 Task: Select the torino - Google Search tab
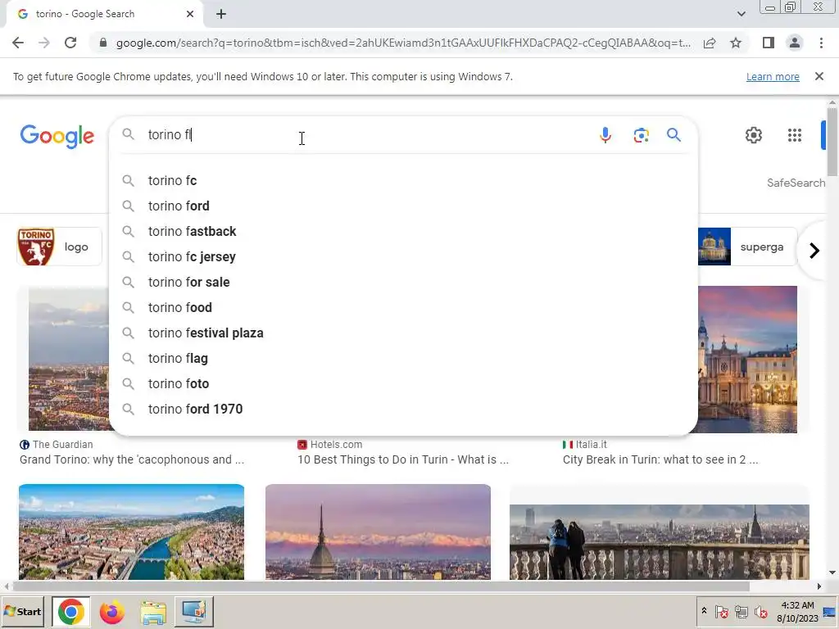point(105,14)
